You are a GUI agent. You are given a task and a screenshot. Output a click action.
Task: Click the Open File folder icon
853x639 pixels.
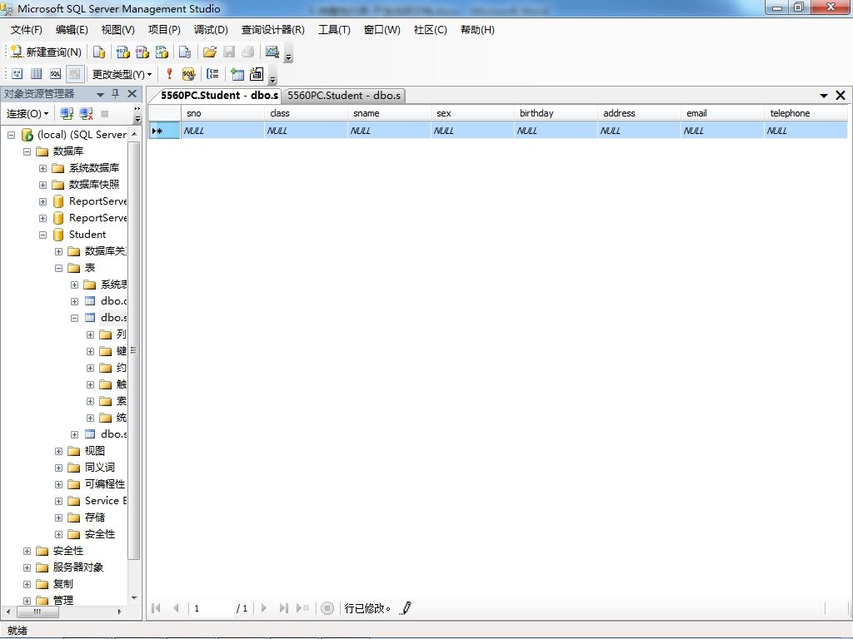click(209, 52)
